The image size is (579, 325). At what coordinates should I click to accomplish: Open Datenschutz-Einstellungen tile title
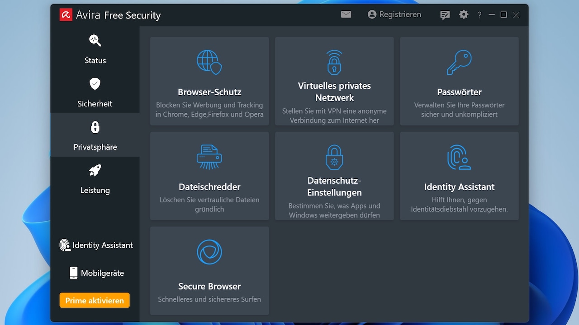tap(334, 186)
